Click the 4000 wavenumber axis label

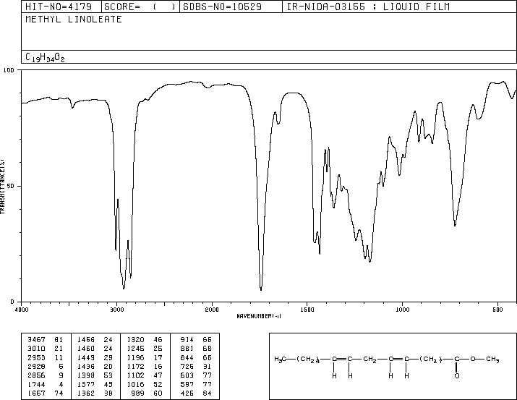tap(22, 310)
